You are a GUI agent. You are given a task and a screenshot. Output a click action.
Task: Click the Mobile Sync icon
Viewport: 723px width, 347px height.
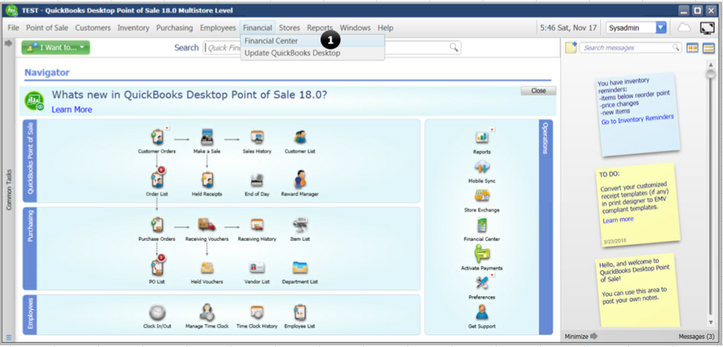[482, 167]
